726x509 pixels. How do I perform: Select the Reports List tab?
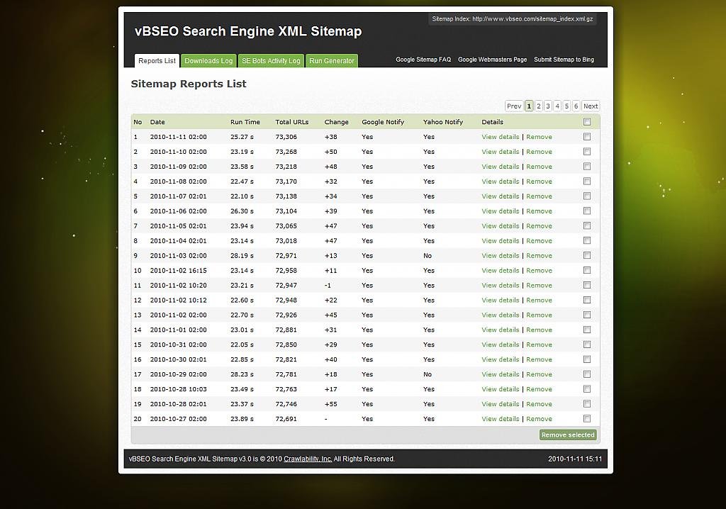(x=157, y=61)
